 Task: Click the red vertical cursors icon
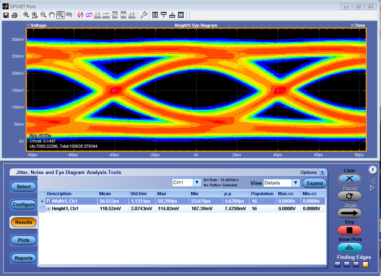(80, 15)
